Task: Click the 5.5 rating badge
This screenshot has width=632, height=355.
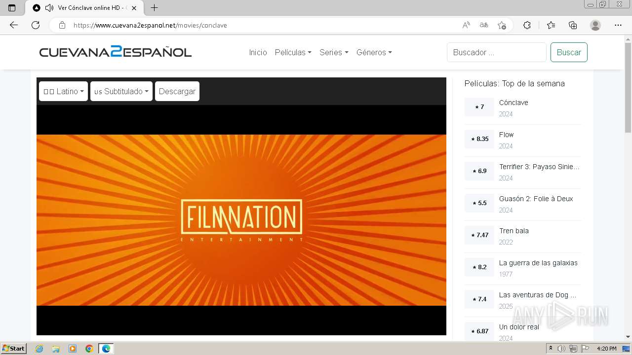Action: click(479, 203)
